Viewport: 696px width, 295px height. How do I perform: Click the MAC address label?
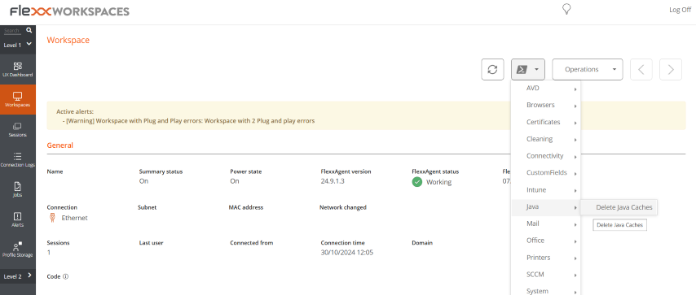[246, 207]
